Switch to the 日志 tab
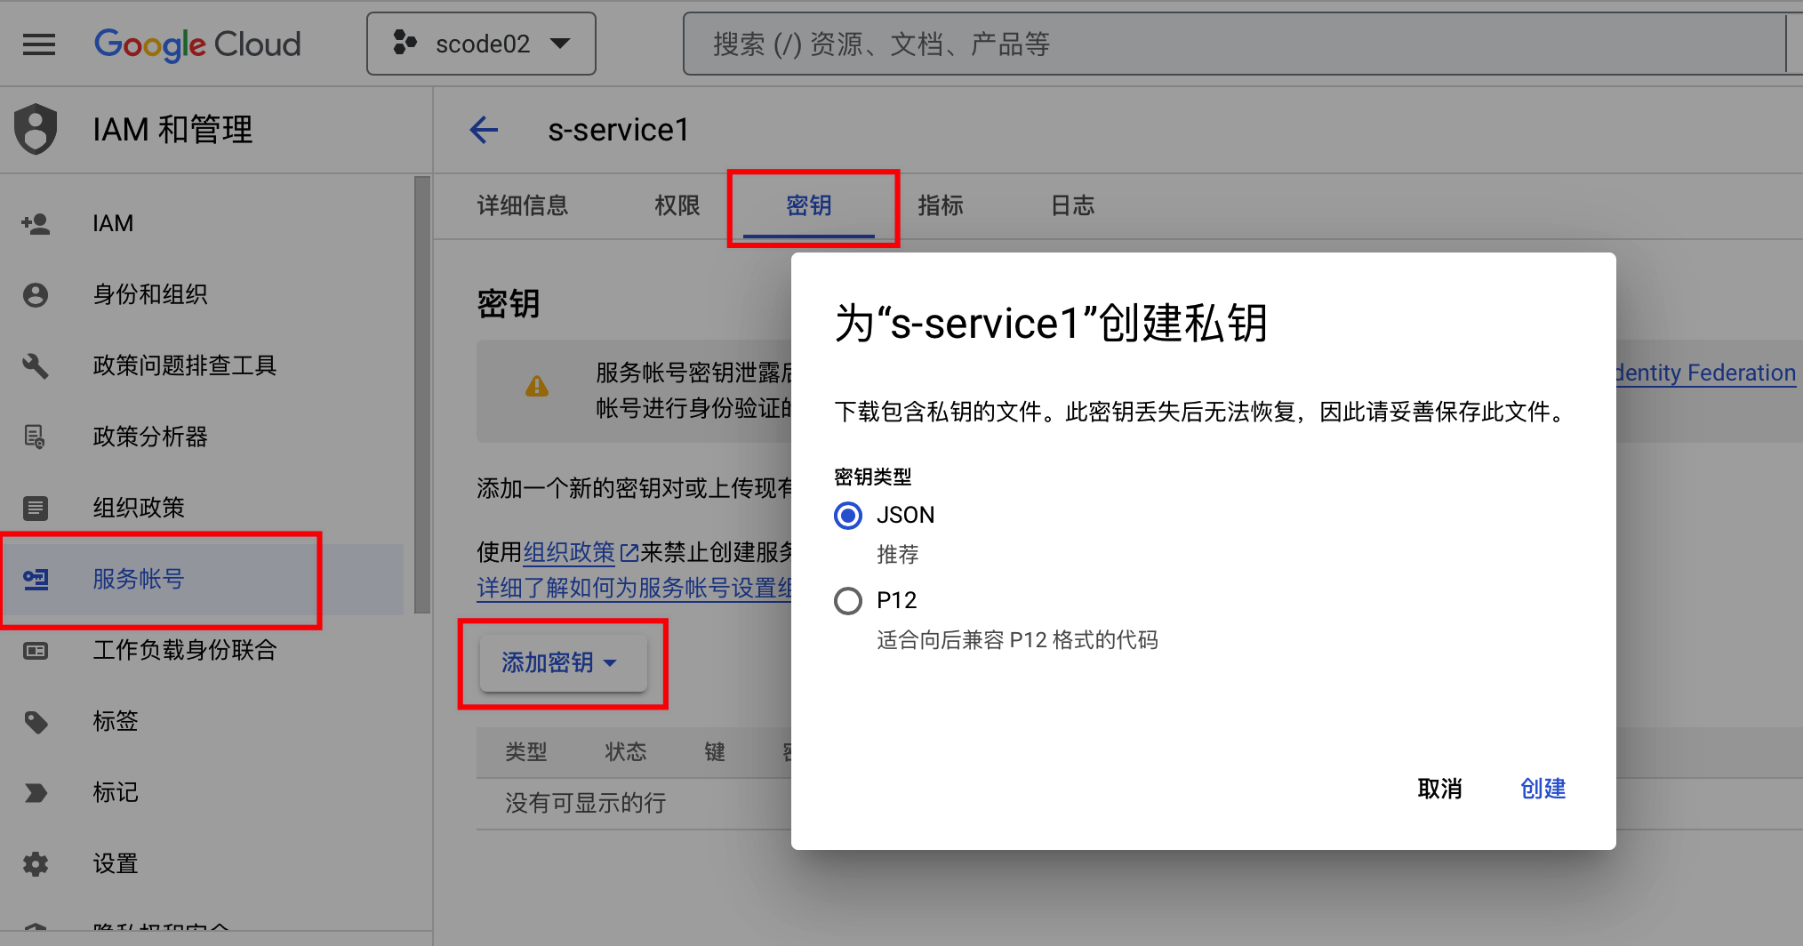 click(x=1072, y=205)
